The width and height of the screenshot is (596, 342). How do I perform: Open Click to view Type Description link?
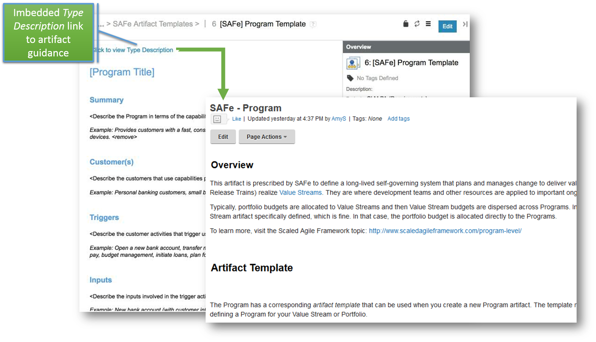pos(133,50)
